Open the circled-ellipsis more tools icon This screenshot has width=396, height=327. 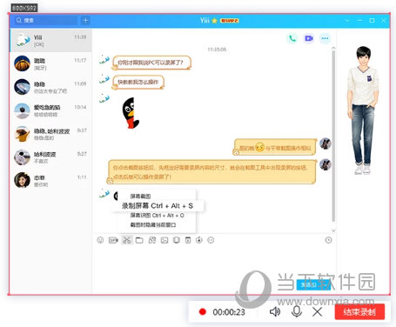[211, 240]
